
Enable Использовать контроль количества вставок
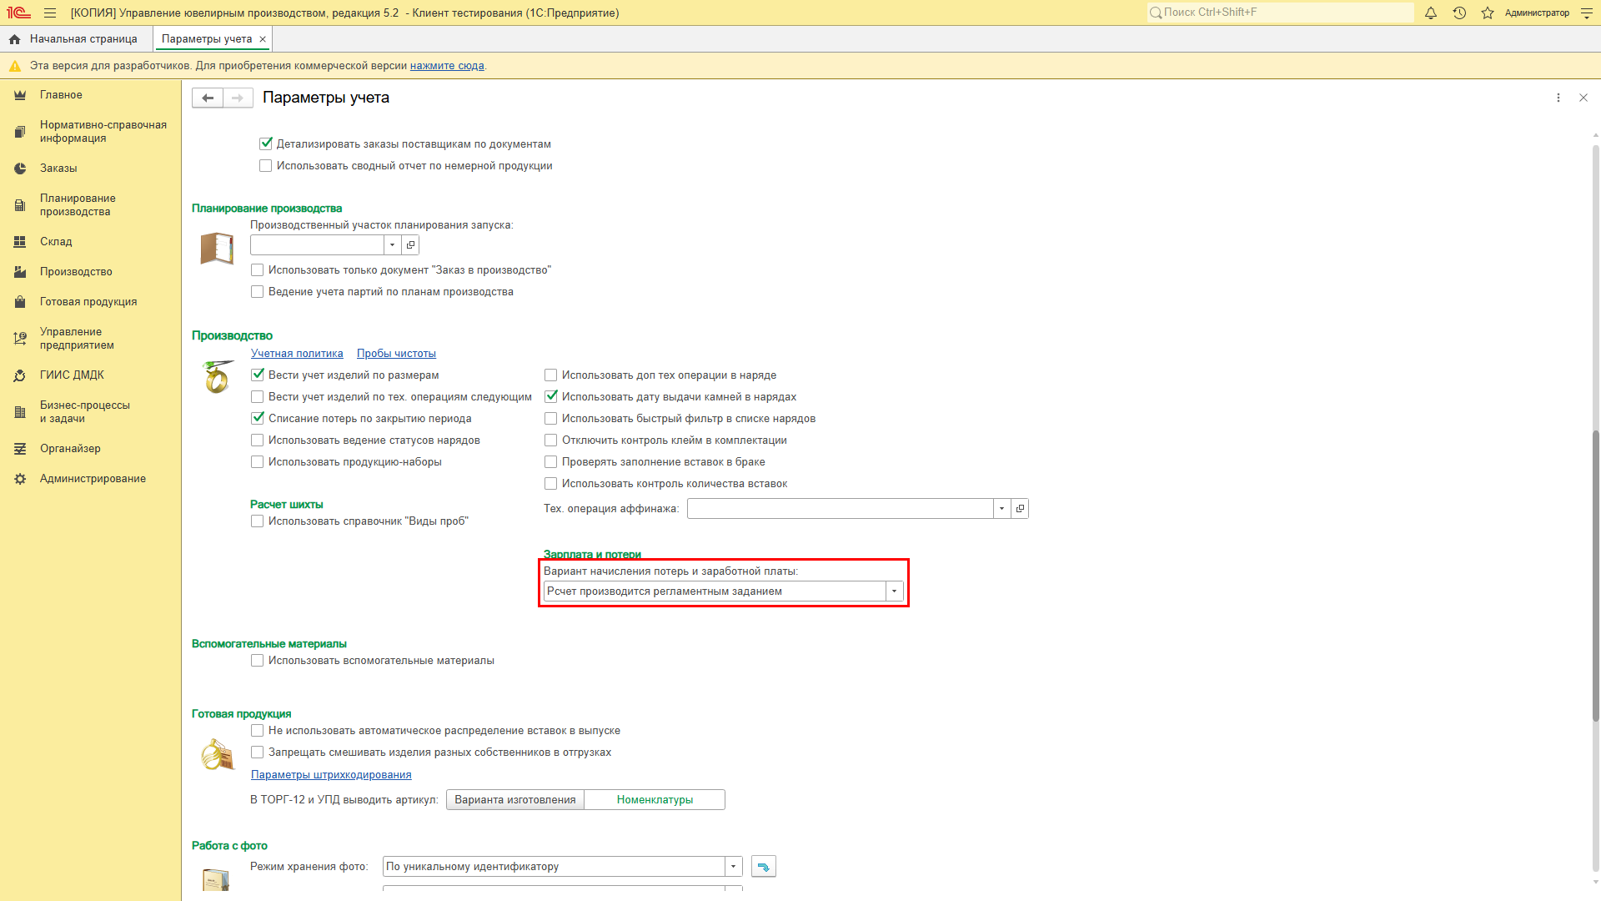551,483
